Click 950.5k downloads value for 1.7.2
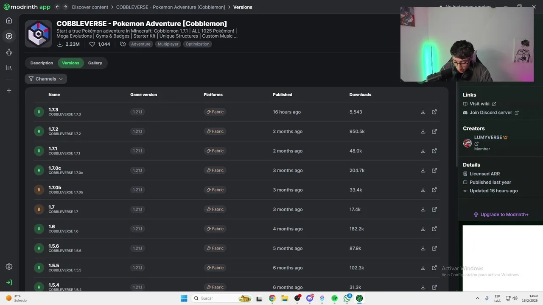The height and width of the screenshot is (305, 543). (x=357, y=131)
